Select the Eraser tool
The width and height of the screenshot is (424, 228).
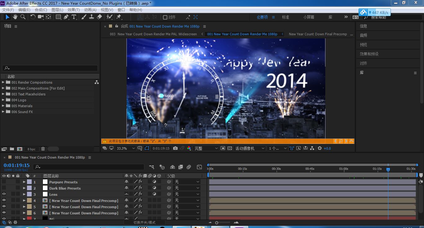pyautogui.click(x=99, y=17)
